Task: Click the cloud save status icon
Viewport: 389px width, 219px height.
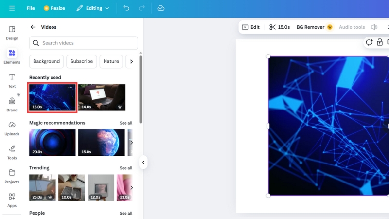Action: 161,8
